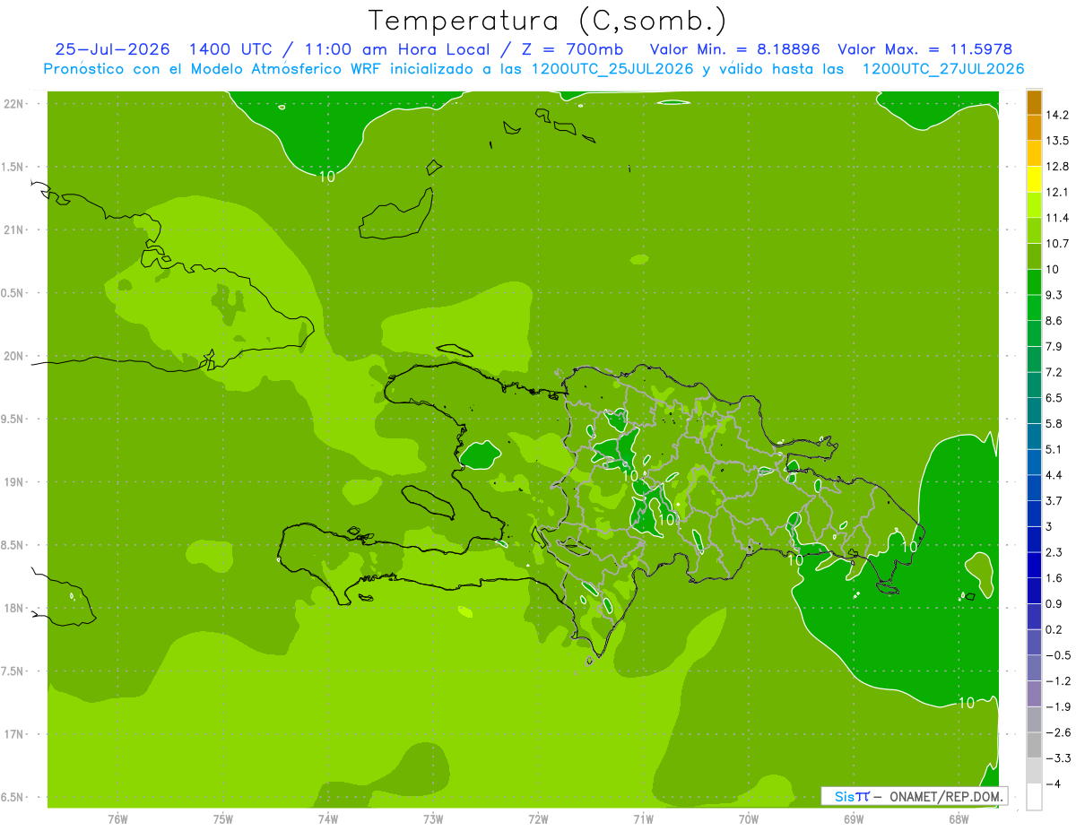The height and width of the screenshot is (831, 1076).
Task: Click the '-3.3' legend value
Action: pyautogui.click(x=1059, y=758)
